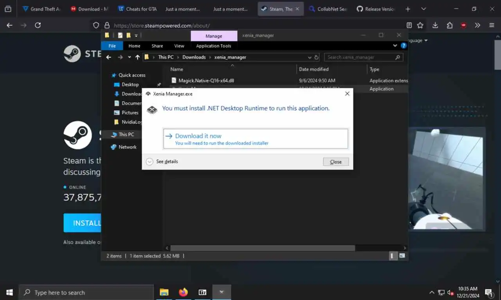Refresh the xenia_manager folder view
The width and height of the screenshot is (501, 300).
coord(316,57)
